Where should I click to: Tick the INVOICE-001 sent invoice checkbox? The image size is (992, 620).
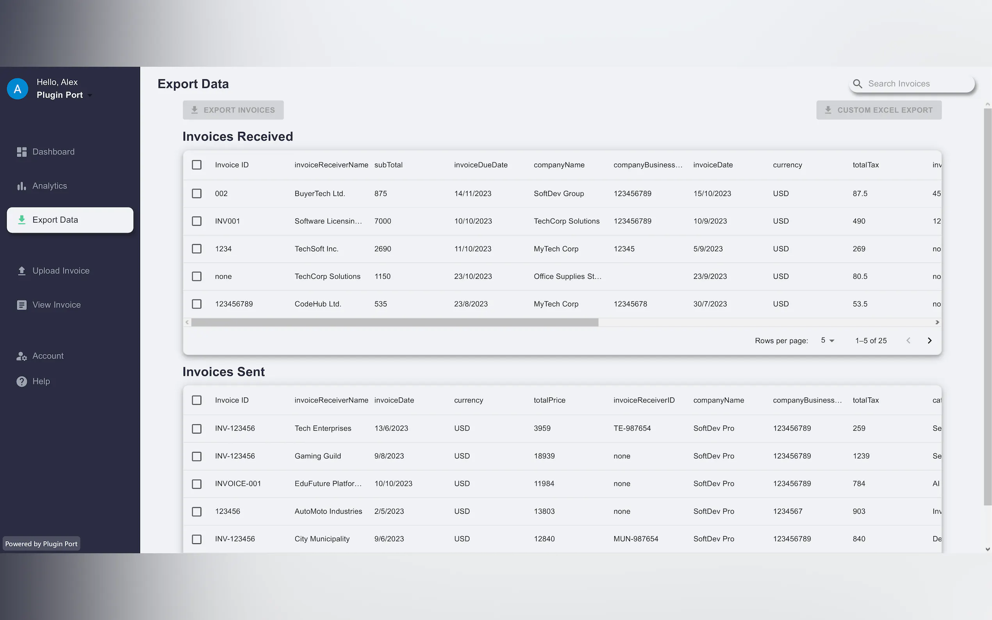[197, 484]
